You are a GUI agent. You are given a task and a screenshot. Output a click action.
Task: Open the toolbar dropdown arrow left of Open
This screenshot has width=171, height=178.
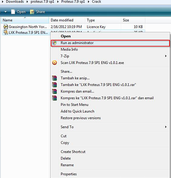6,12
